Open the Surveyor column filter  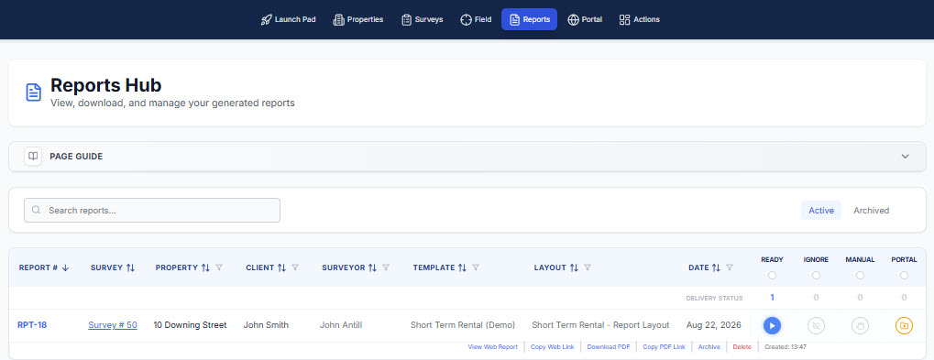tap(386, 267)
